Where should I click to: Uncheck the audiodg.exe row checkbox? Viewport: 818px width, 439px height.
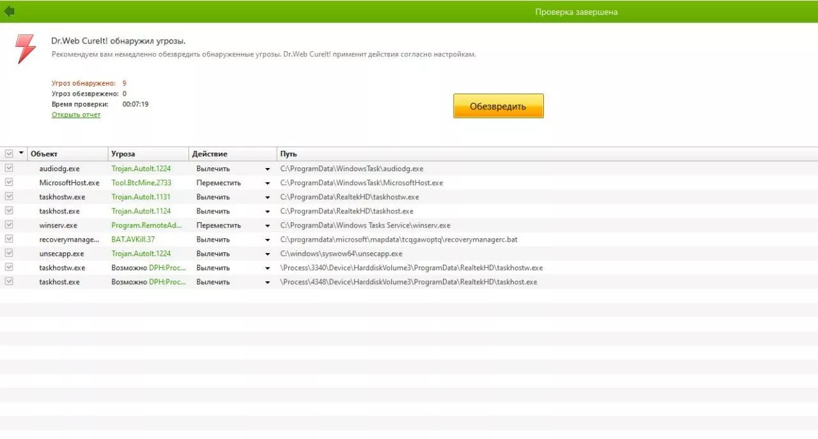pyautogui.click(x=9, y=168)
